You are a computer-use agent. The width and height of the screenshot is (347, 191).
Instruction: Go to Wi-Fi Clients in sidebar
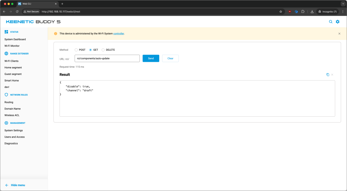pos(11,61)
